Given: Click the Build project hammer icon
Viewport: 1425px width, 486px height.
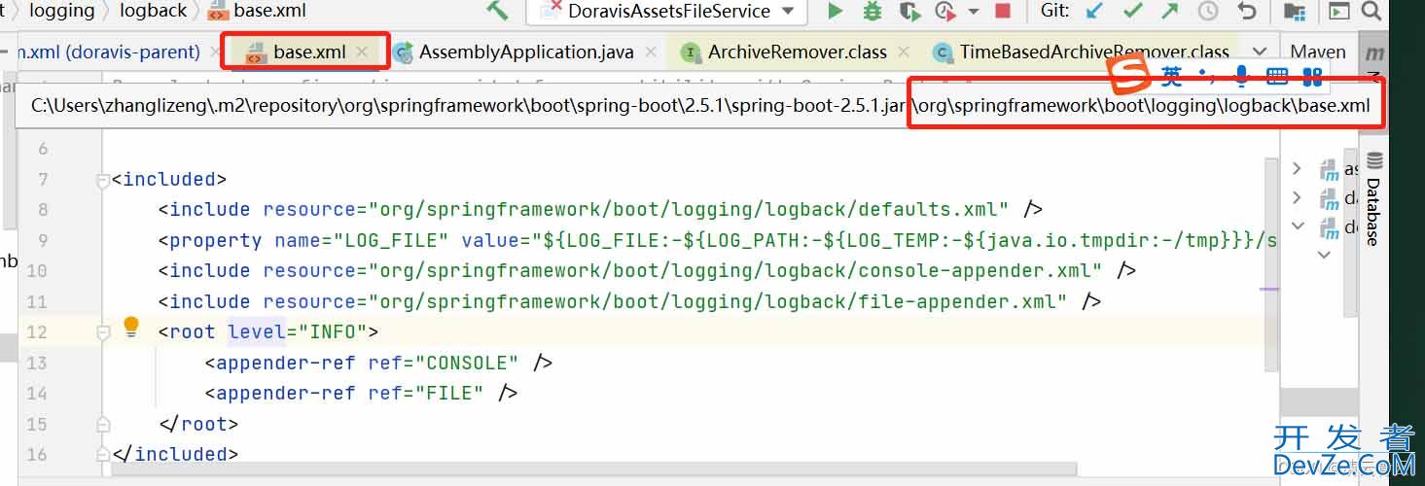Looking at the screenshot, I should (497, 11).
